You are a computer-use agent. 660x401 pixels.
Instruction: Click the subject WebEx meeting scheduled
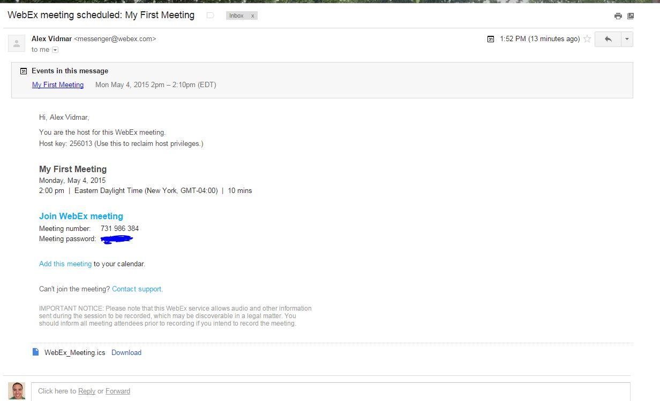tap(101, 15)
